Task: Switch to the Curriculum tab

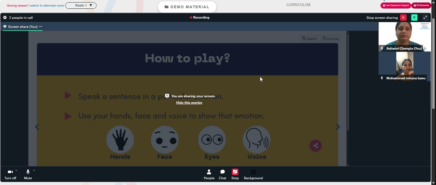Action: [298, 5]
